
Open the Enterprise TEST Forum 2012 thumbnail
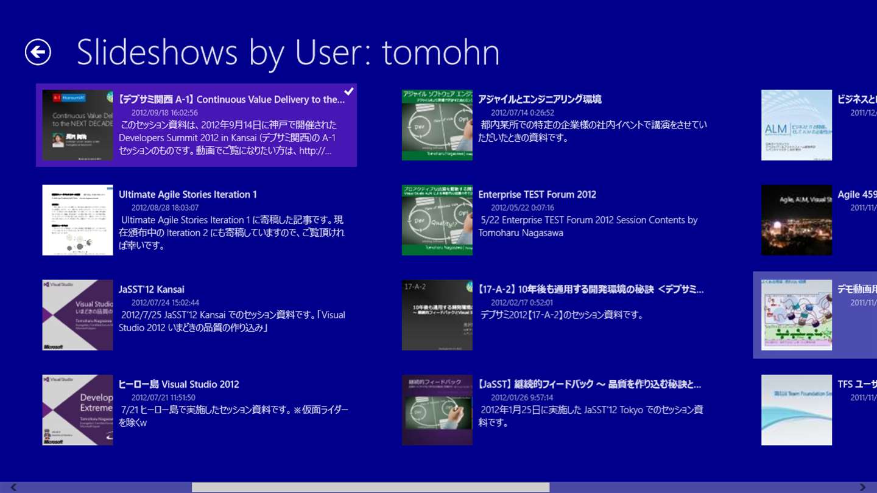pos(437,220)
